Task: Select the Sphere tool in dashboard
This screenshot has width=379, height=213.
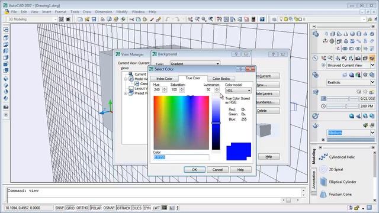Action: coord(352,34)
